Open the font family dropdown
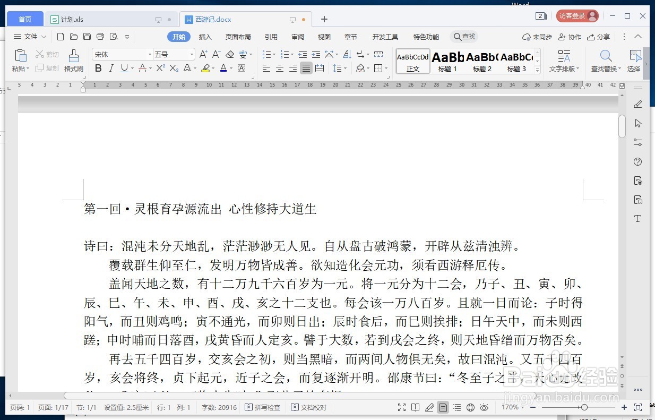The image size is (655, 420). [x=150, y=54]
